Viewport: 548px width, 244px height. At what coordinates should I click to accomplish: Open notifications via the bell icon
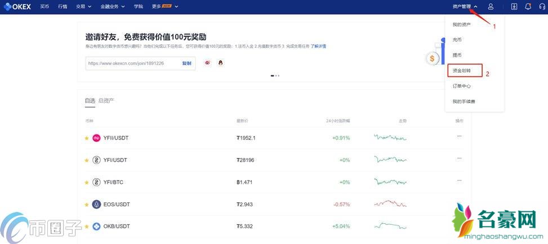[x=528, y=7]
